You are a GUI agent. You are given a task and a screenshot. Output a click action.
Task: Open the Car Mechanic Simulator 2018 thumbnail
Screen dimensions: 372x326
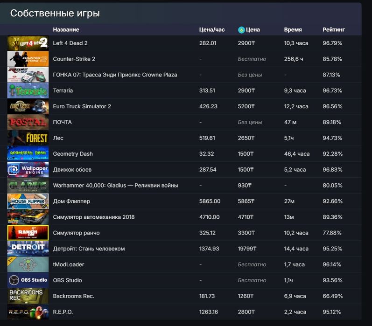coord(28,217)
